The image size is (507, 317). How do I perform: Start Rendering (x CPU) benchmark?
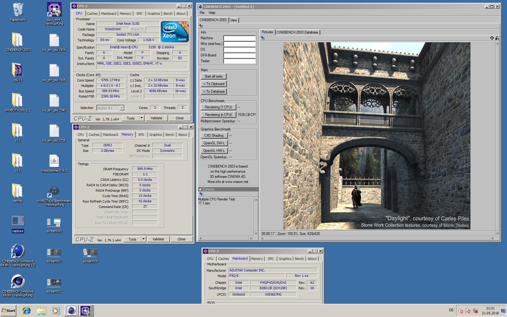coord(218,115)
